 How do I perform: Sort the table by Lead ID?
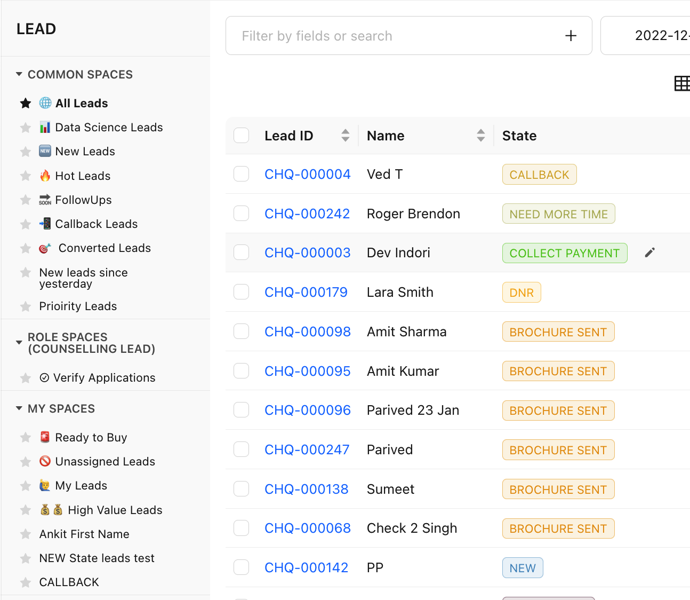tap(345, 136)
